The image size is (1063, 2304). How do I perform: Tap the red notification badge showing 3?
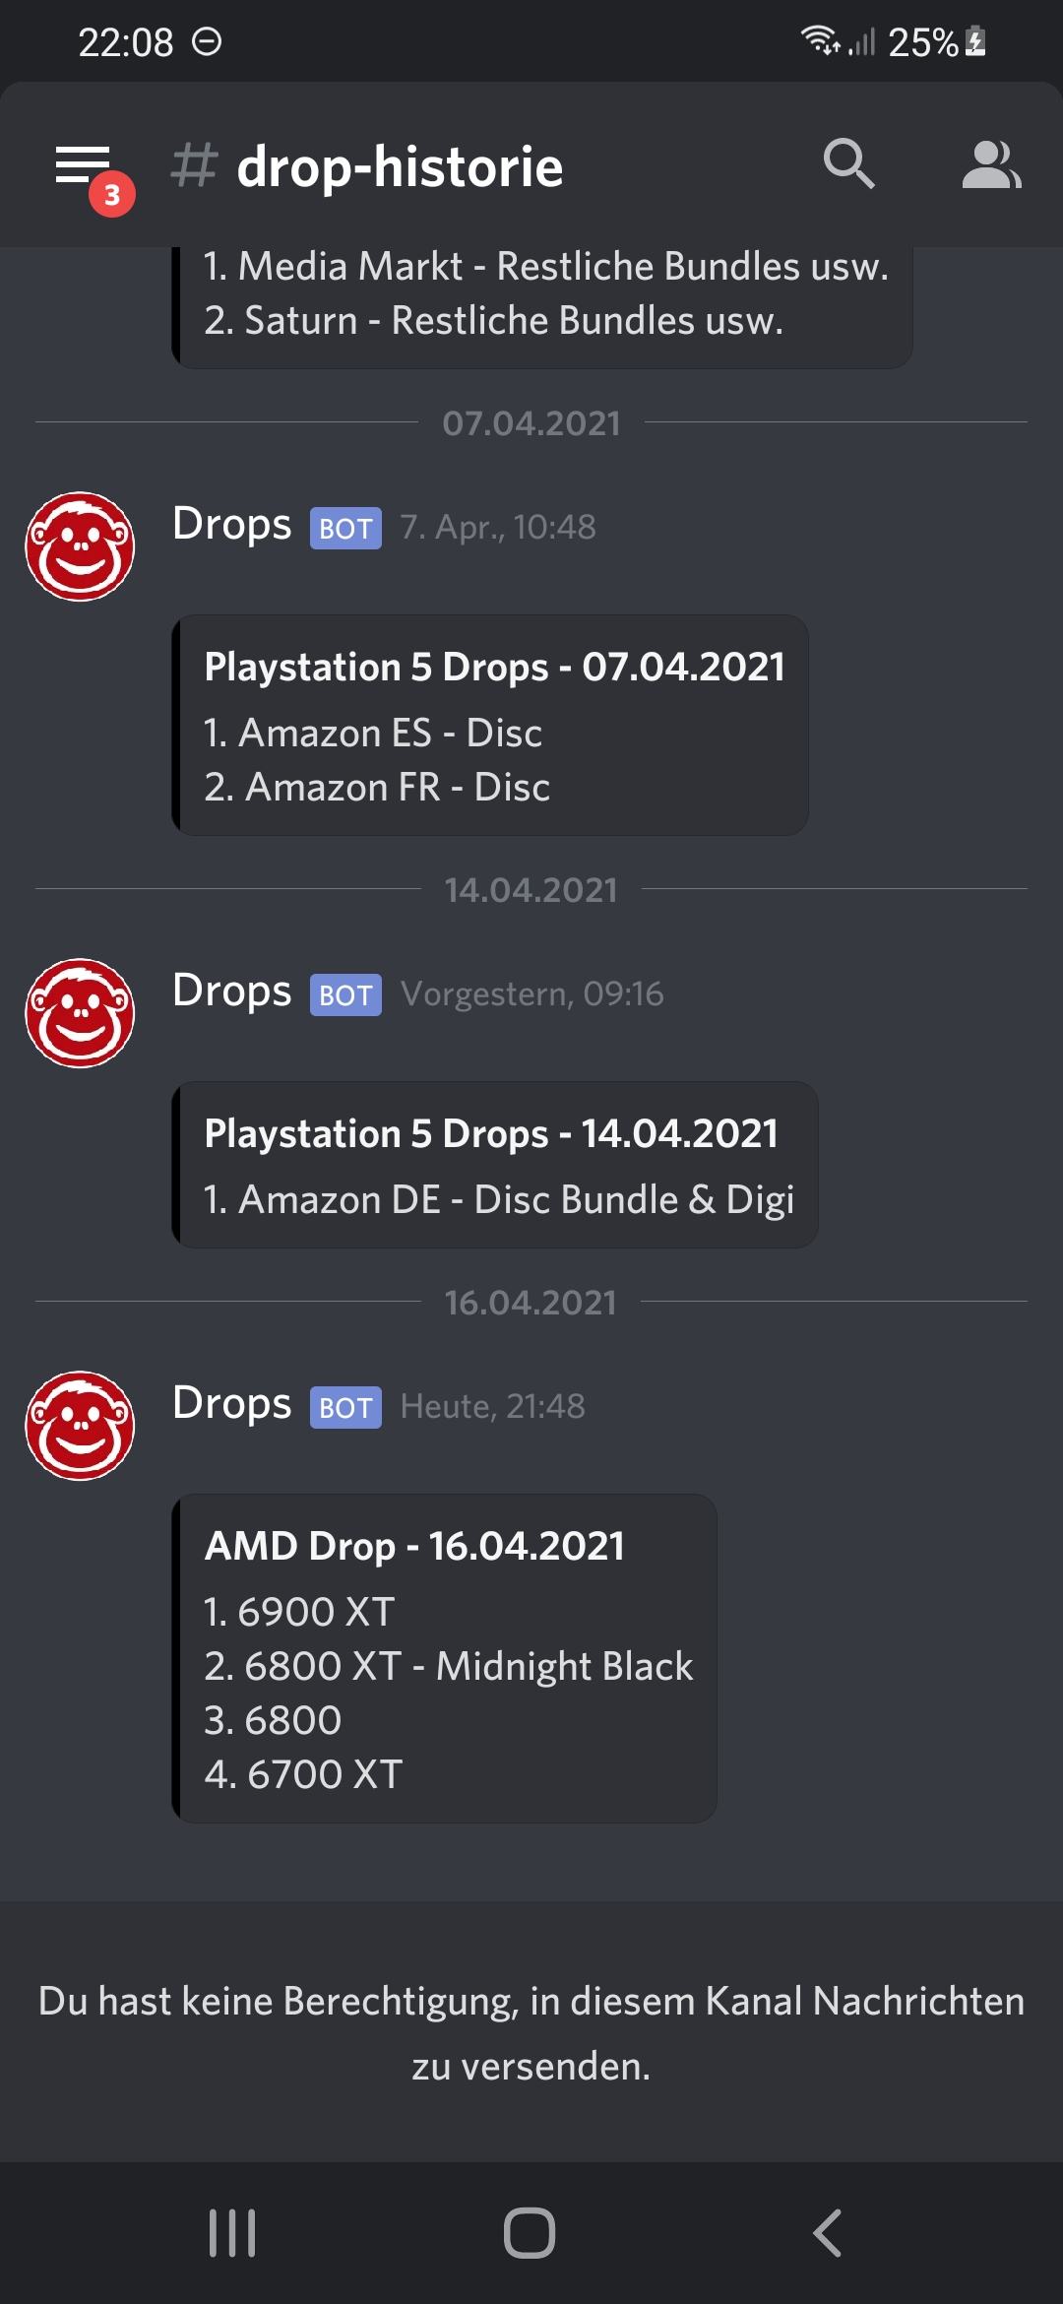[112, 194]
